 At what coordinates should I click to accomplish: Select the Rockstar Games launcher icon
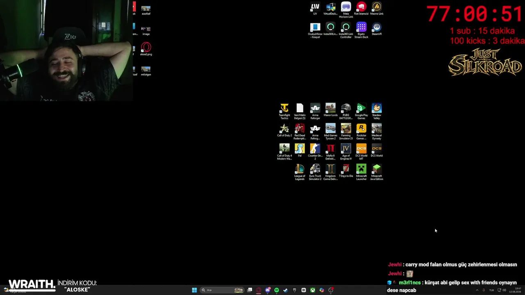click(361, 132)
